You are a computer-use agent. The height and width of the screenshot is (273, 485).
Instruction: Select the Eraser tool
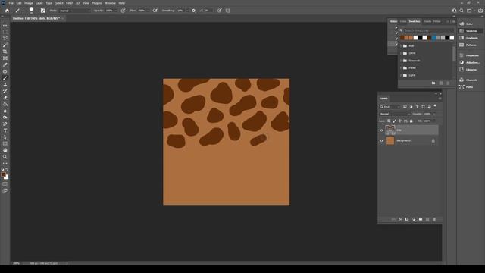(x=5, y=98)
